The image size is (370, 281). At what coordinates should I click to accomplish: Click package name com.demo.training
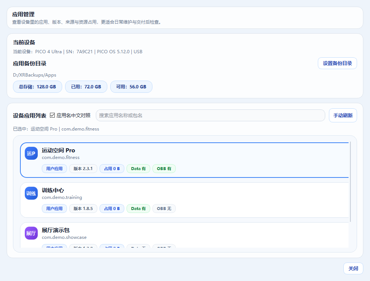pyautogui.click(x=62, y=197)
